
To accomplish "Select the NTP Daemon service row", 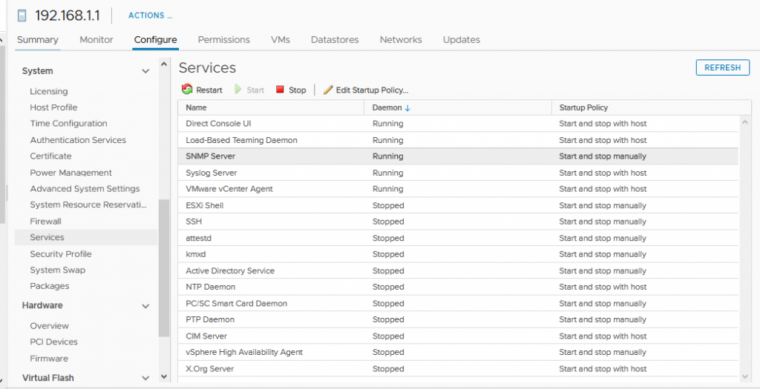I will pos(211,287).
